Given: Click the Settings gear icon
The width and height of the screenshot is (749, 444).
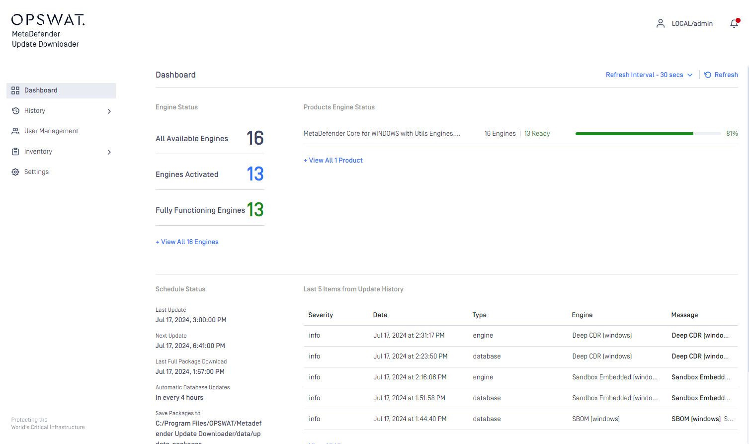Looking at the screenshot, I should [x=15, y=172].
